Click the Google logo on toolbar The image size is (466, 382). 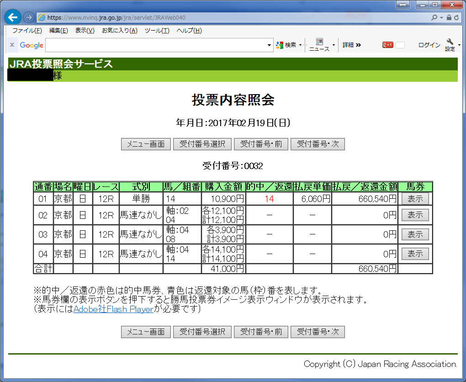click(x=32, y=45)
